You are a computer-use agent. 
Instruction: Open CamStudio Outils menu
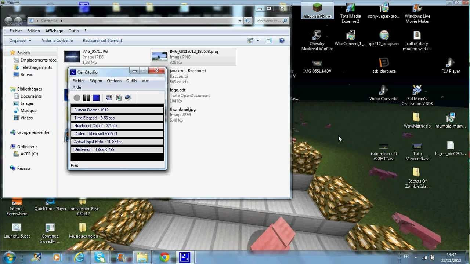pyautogui.click(x=131, y=81)
